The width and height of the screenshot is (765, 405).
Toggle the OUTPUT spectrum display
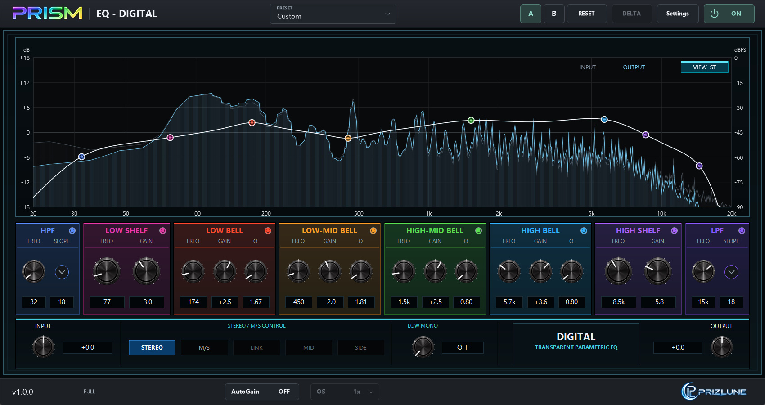[634, 67]
